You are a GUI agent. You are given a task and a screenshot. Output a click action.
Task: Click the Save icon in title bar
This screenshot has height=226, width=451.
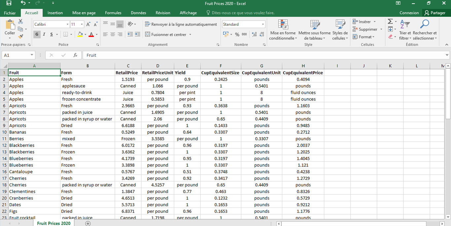pyautogui.click(x=9, y=3)
